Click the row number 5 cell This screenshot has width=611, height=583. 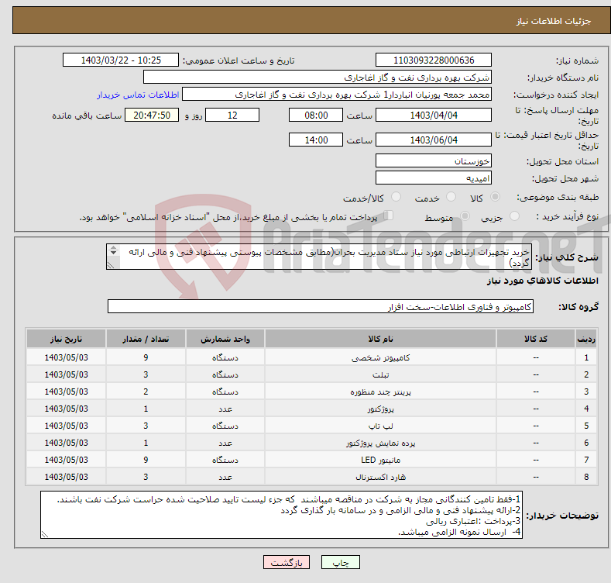tap(586, 426)
